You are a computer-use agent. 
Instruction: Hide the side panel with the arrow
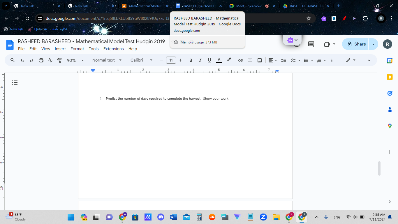[390, 202]
